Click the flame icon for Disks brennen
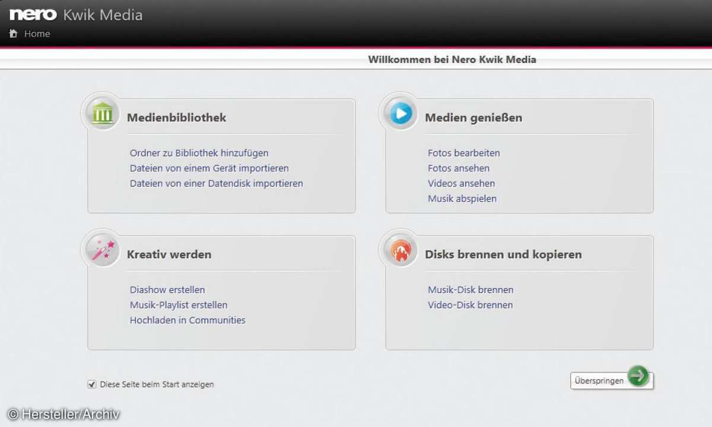This screenshot has height=427, width=712. pos(401,250)
